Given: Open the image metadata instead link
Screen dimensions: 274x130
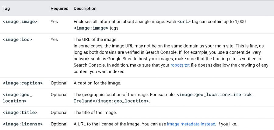Looking at the screenshot, I should [191, 124].
